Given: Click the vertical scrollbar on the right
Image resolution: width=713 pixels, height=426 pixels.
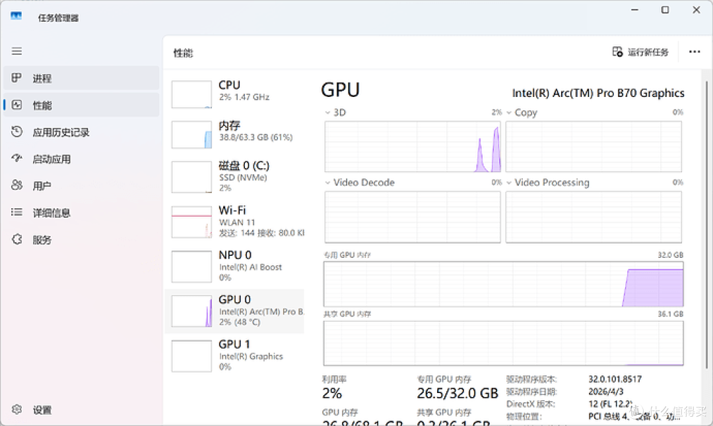Looking at the screenshot, I should [706, 225].
